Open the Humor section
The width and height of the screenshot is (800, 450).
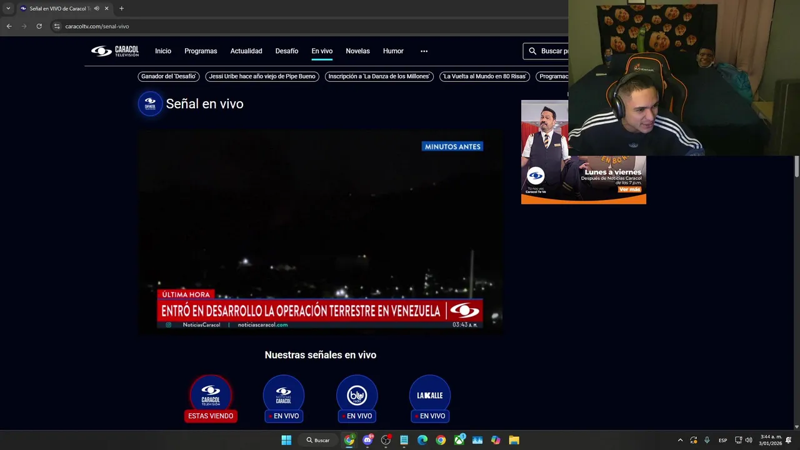393,51
